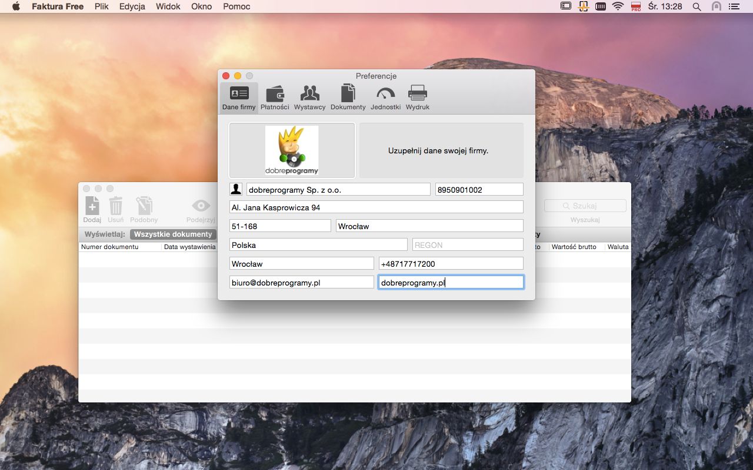Click the empty REGON field
The width and height of the screenshot is (753, 470).
click(468, 244)
